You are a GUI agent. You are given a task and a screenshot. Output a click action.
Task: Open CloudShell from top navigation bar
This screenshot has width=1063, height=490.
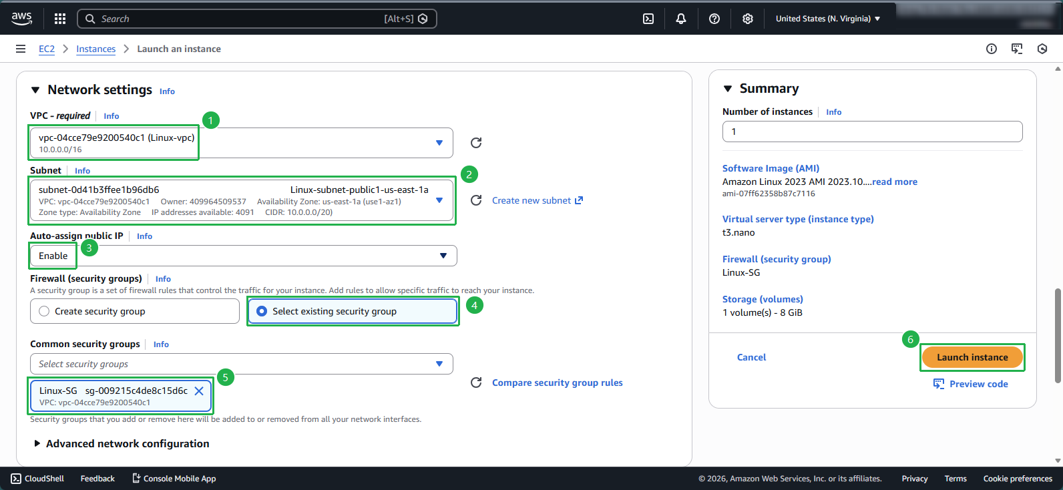pyautogui.click(x=648, y=19)
